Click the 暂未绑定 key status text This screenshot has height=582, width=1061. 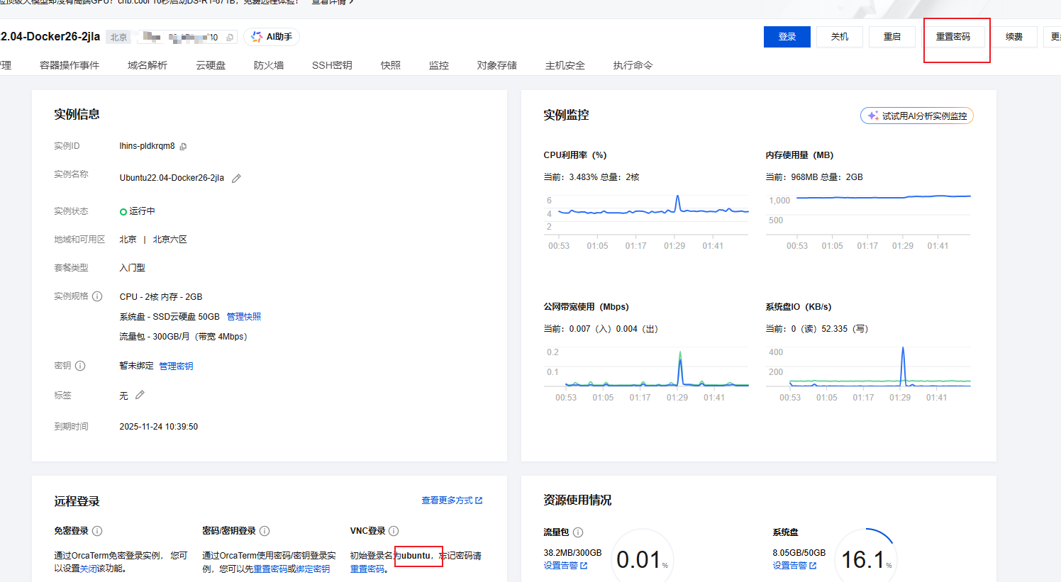click(x=136, y=366)
